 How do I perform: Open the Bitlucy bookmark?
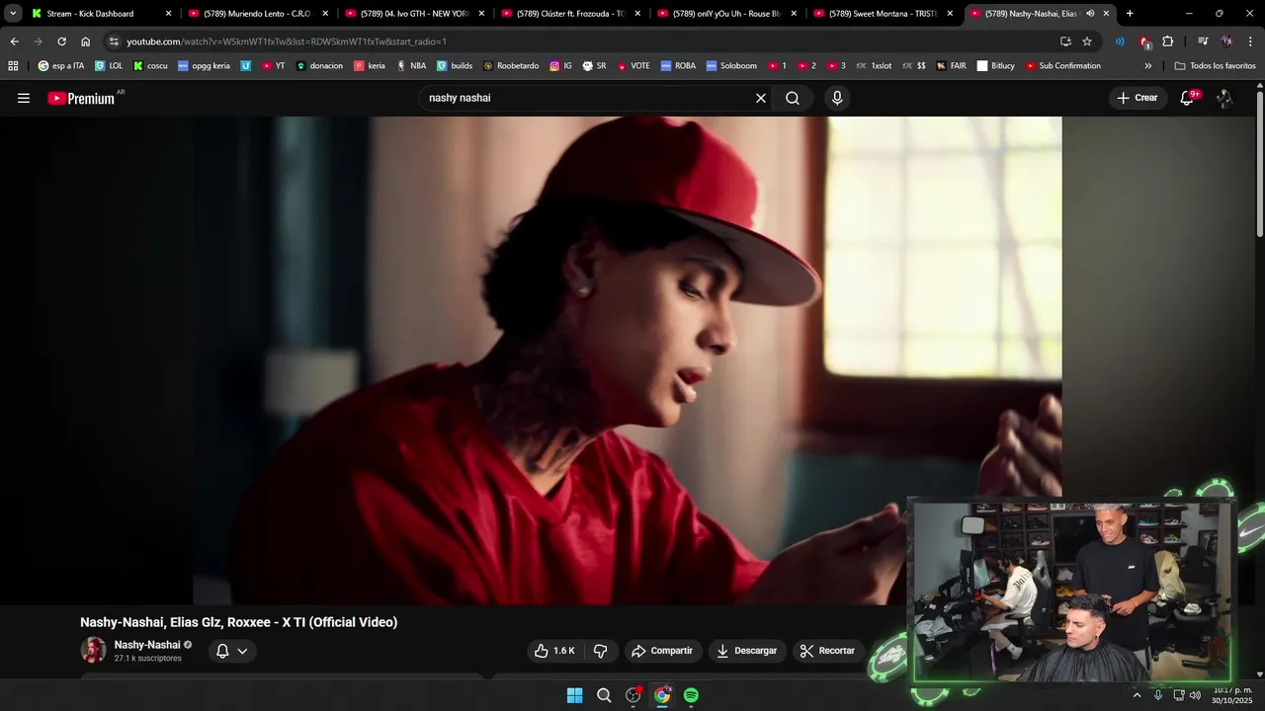(x=996, y=66)
